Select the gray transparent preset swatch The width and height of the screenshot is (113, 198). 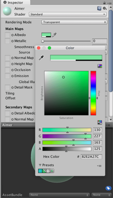click(x=48, y=171)
